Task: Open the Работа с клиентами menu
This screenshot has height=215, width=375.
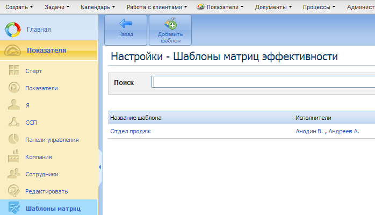Action: click(157, 7)
